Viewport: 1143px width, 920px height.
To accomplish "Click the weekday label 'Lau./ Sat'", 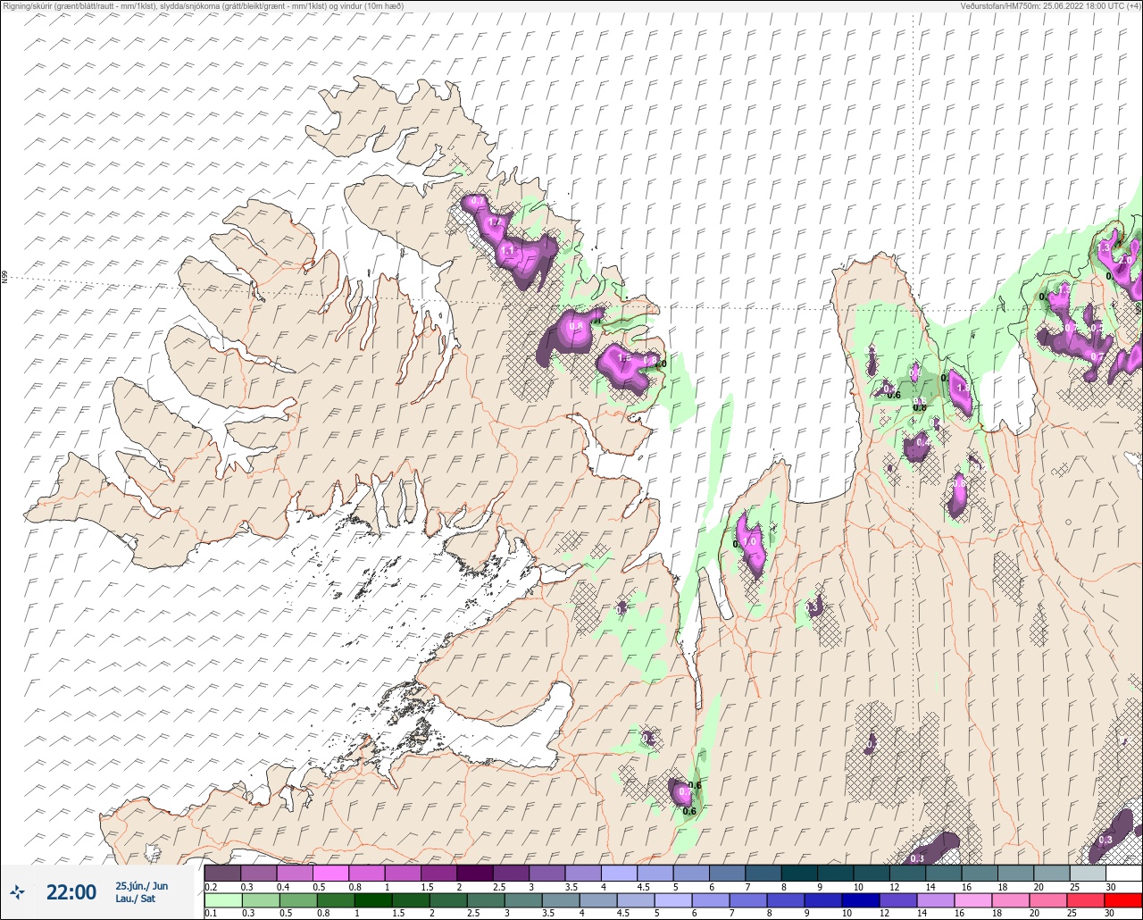I will pos(136,899).
